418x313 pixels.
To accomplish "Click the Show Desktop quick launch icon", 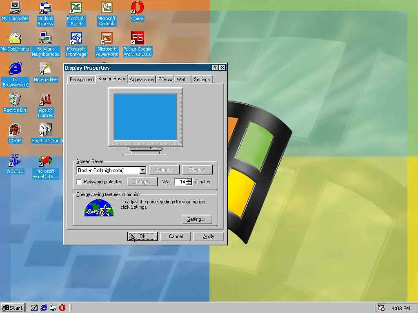I will point(34,308).
